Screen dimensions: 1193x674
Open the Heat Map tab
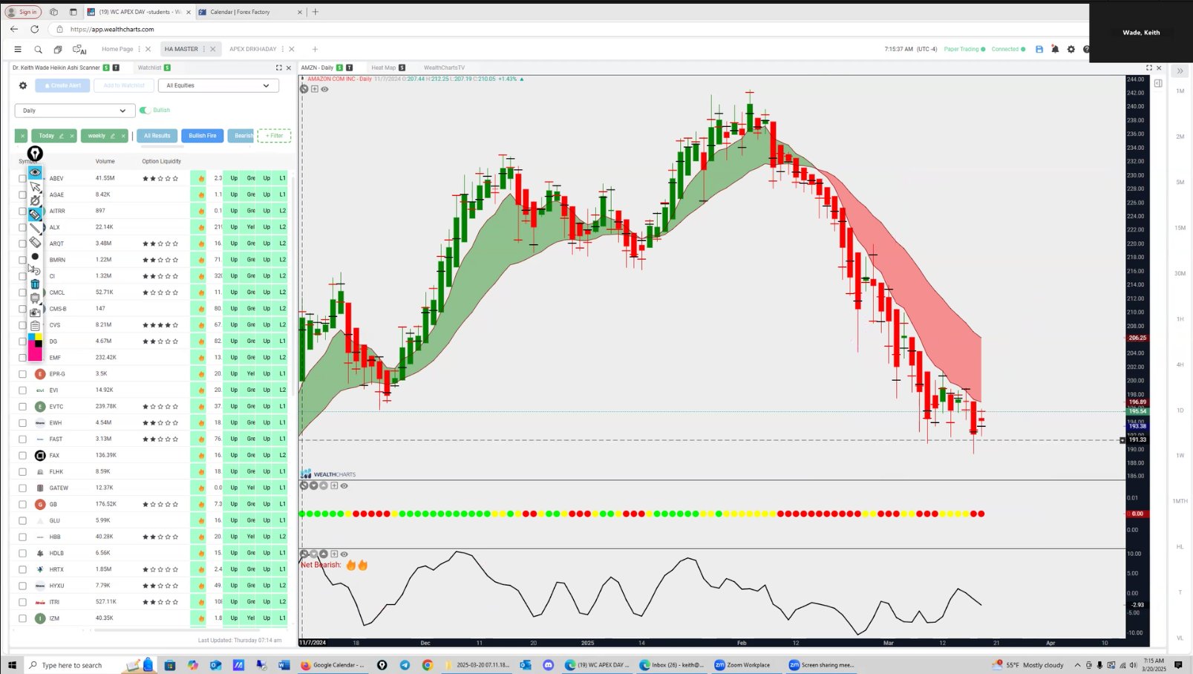(x=384, y=68)
